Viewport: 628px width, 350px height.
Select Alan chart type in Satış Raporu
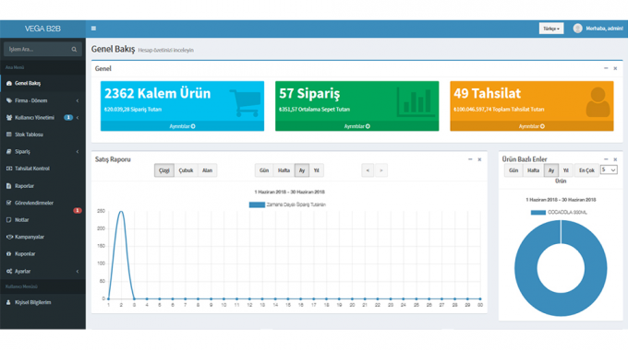click(207, 170)
